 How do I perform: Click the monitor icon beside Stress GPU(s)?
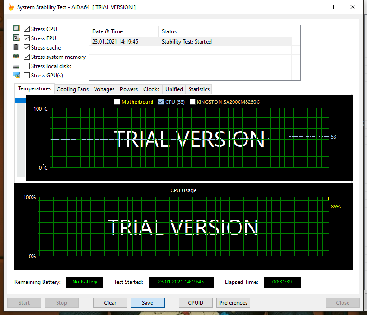click(x=16, y=75)
